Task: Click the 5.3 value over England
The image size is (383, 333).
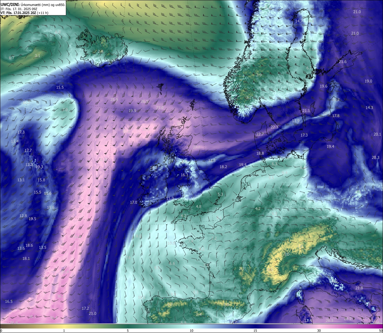Action: pos(220,194)
